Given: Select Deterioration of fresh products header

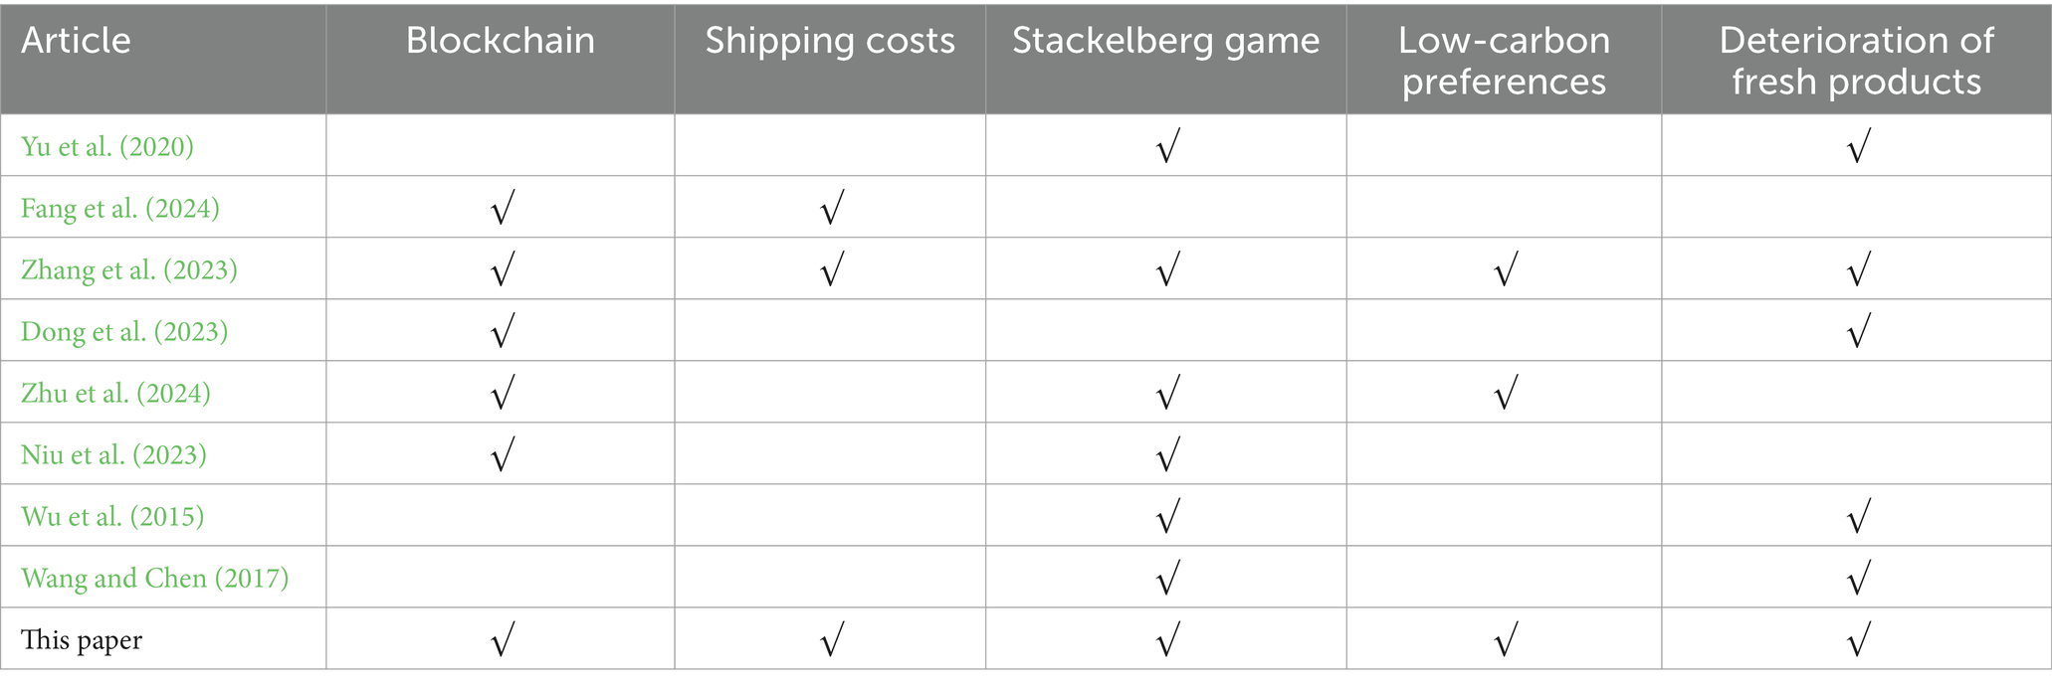Looking at the screenshot, I should click(1856, 61).
